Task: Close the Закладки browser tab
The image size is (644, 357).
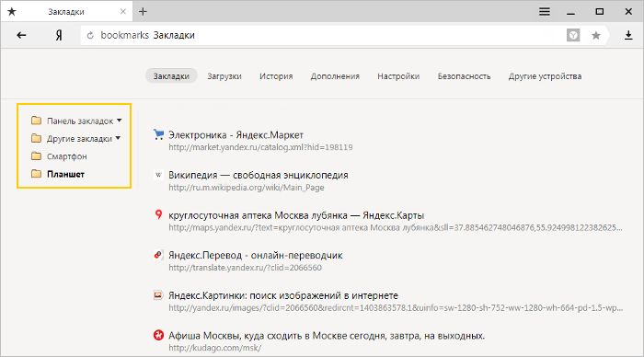Action: [122, 12]
